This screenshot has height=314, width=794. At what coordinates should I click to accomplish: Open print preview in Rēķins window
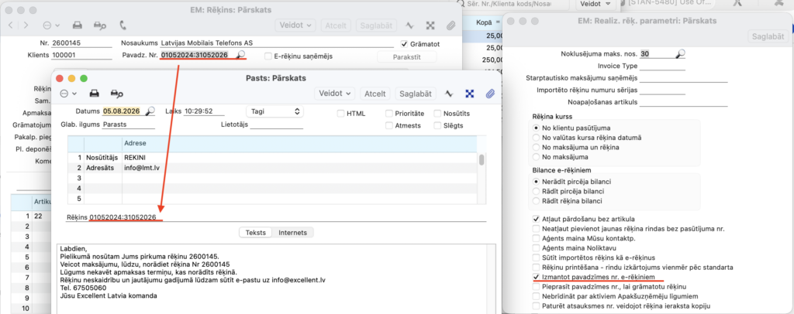point(100,25)
